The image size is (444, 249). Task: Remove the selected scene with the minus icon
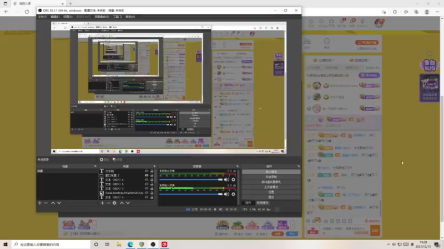tap(46, 203)
